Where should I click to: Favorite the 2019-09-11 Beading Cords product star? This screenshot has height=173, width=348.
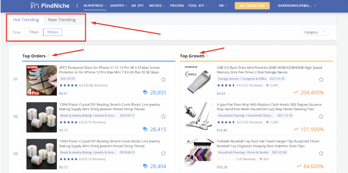pos(163,116)
